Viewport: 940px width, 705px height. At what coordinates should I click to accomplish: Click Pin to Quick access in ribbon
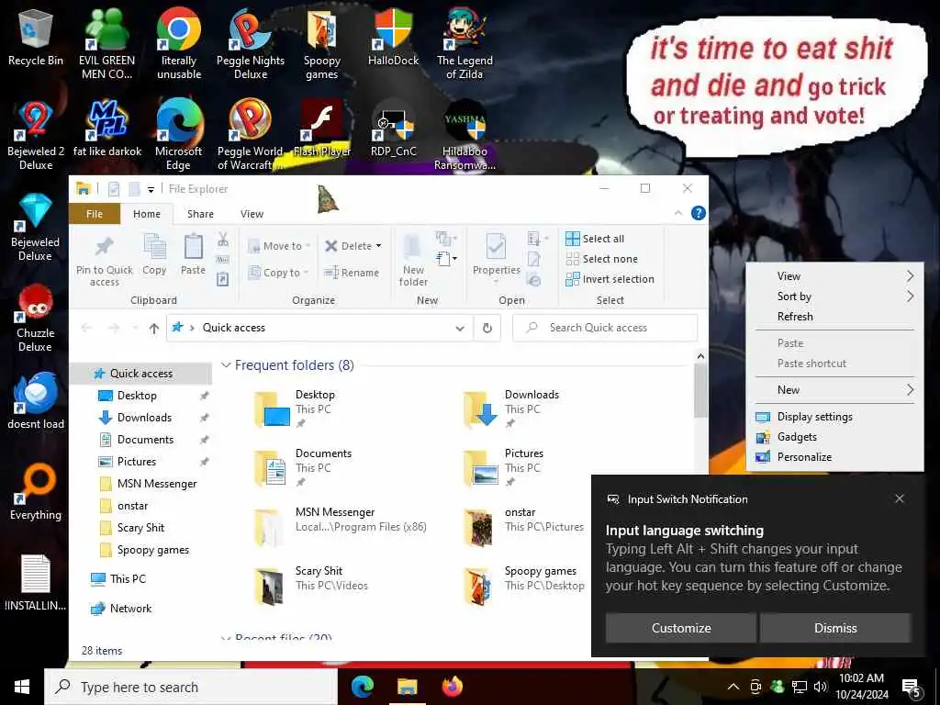tap(105, 260)
